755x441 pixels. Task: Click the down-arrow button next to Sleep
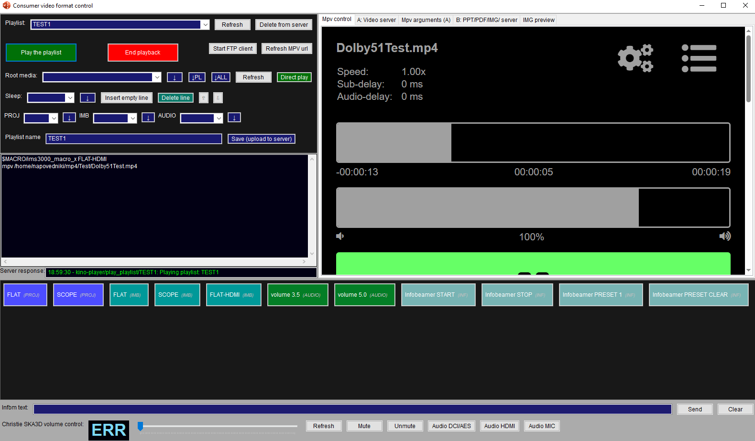(88, 98)
